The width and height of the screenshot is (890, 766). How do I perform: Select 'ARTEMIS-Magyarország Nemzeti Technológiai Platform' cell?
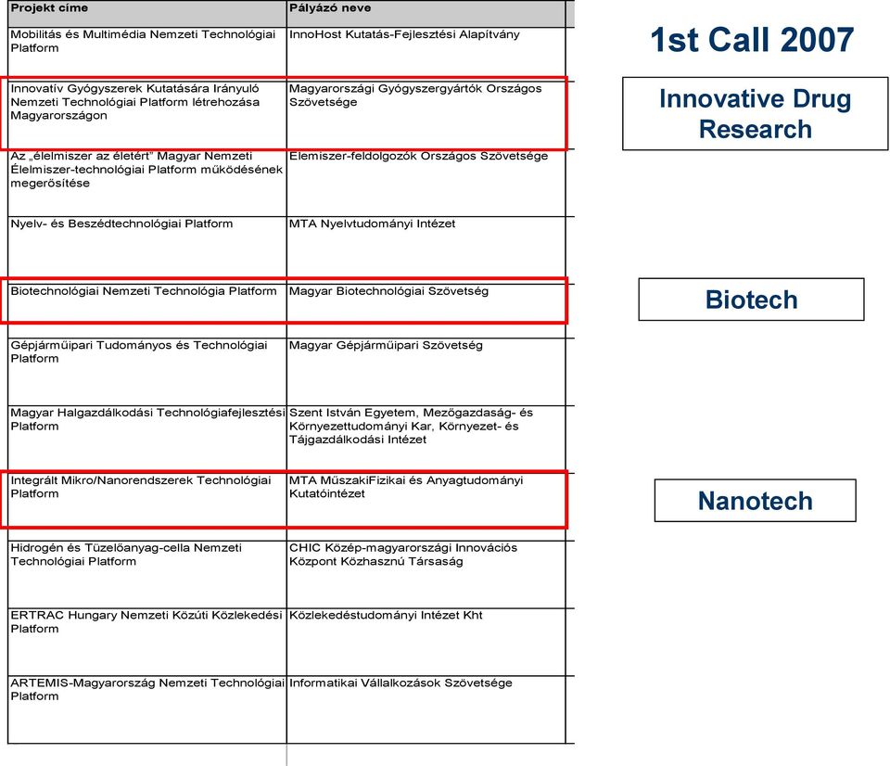[x=147, y=709]
